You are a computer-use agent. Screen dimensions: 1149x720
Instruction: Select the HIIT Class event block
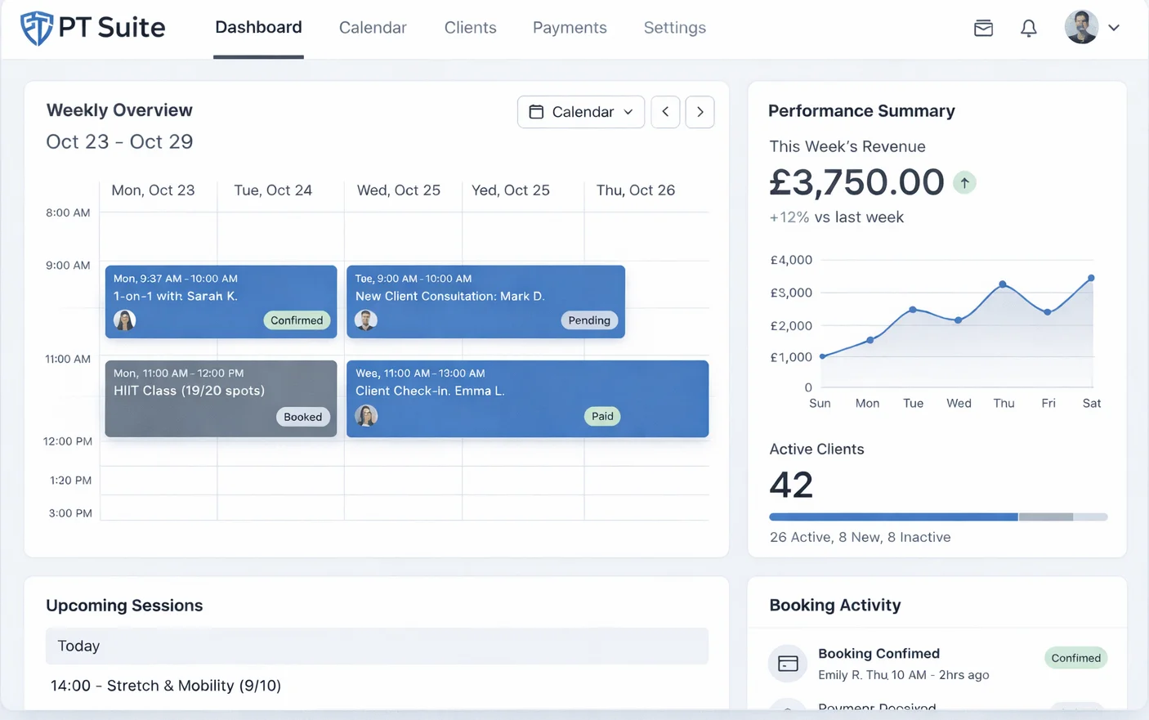click(221, 398)
